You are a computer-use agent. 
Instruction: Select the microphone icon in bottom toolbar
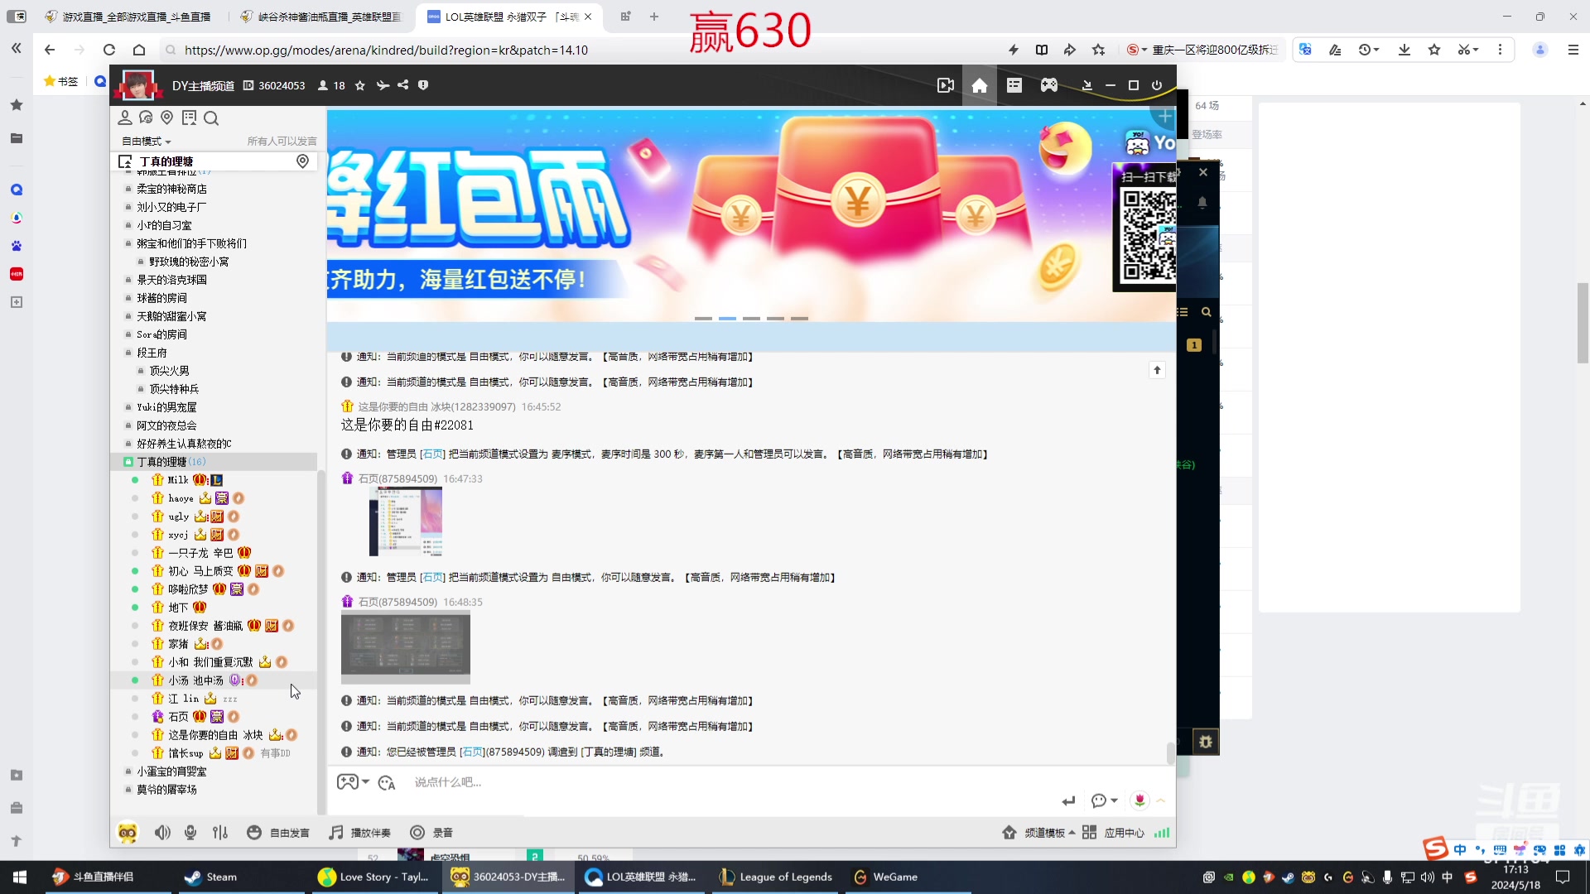coord(190,832)
